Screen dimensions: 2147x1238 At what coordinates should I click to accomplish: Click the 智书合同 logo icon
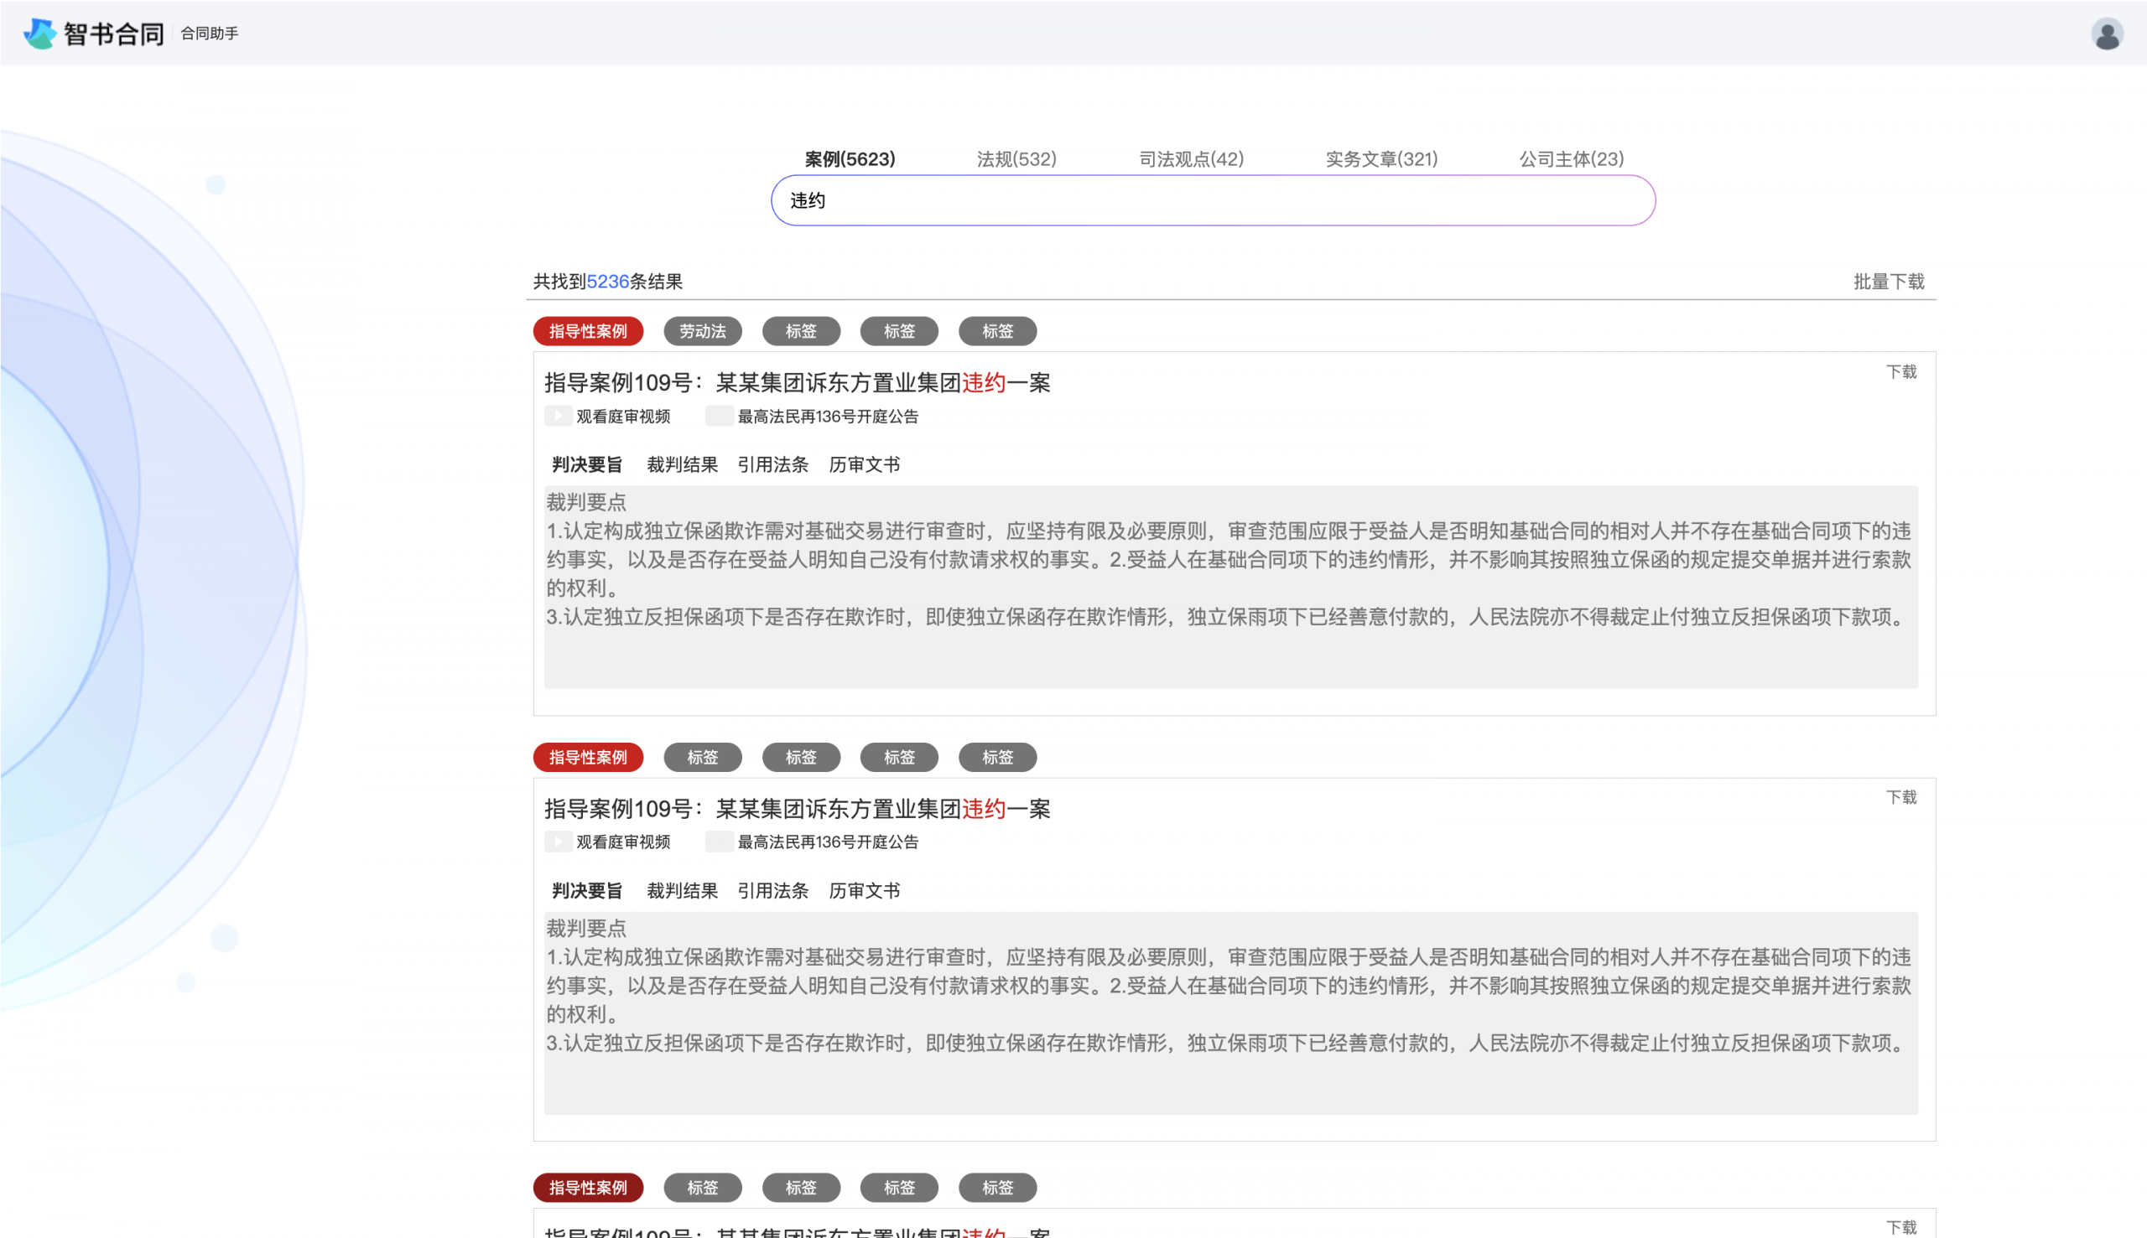click(39, 34)
